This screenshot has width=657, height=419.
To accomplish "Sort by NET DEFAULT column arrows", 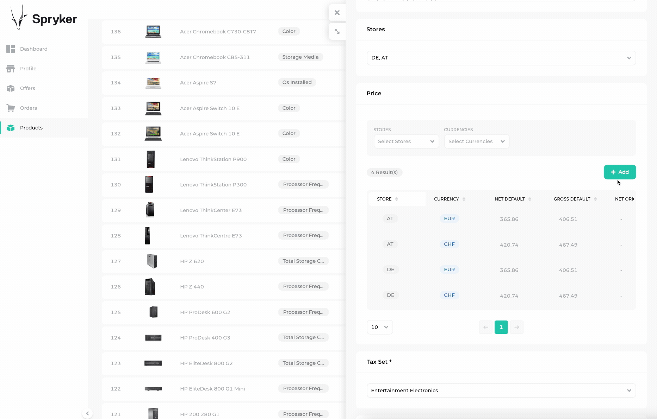I will 530,199.
